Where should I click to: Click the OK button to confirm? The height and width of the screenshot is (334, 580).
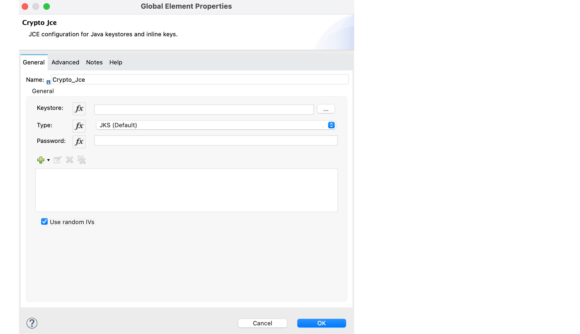point(321,323)
